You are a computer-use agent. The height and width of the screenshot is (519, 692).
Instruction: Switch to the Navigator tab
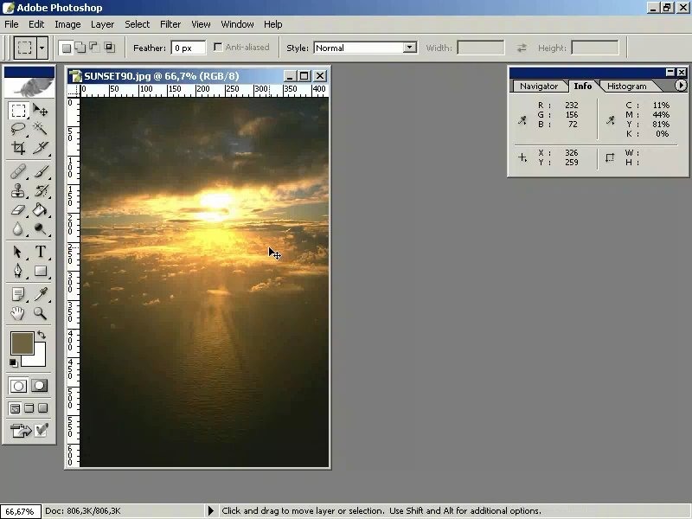coord(539,86)
